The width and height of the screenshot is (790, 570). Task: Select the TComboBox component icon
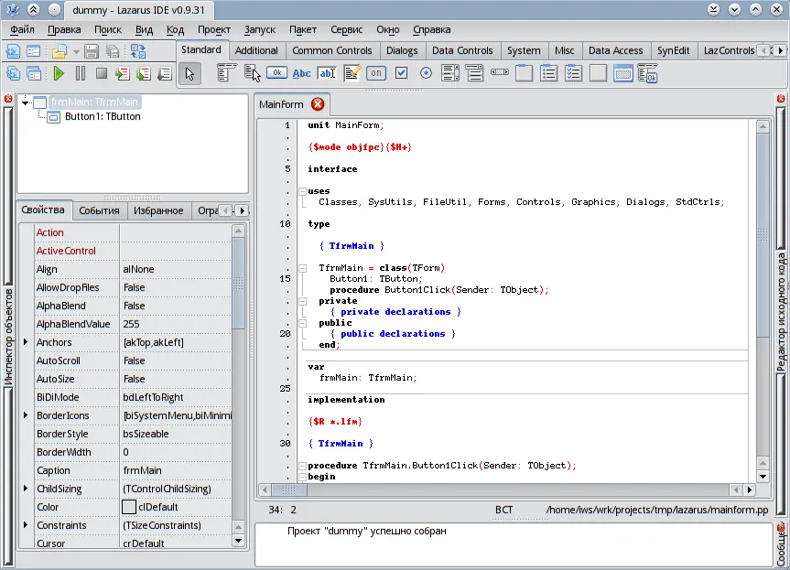pyautogui.click(x=474, y=73)
